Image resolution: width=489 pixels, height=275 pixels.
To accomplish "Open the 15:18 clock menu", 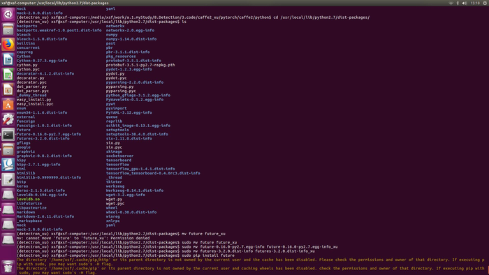I will tap(475, 3).
